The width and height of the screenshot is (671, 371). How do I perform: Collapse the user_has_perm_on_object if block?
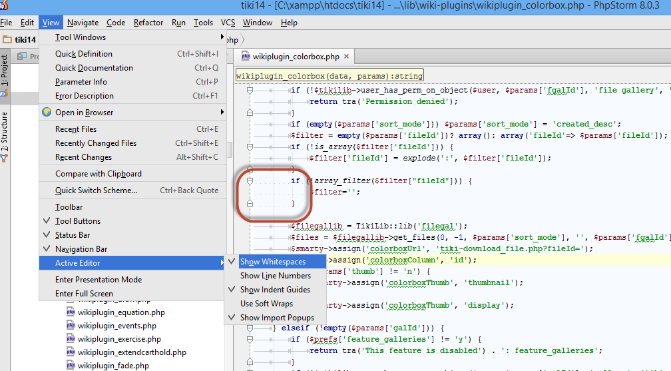250,91
